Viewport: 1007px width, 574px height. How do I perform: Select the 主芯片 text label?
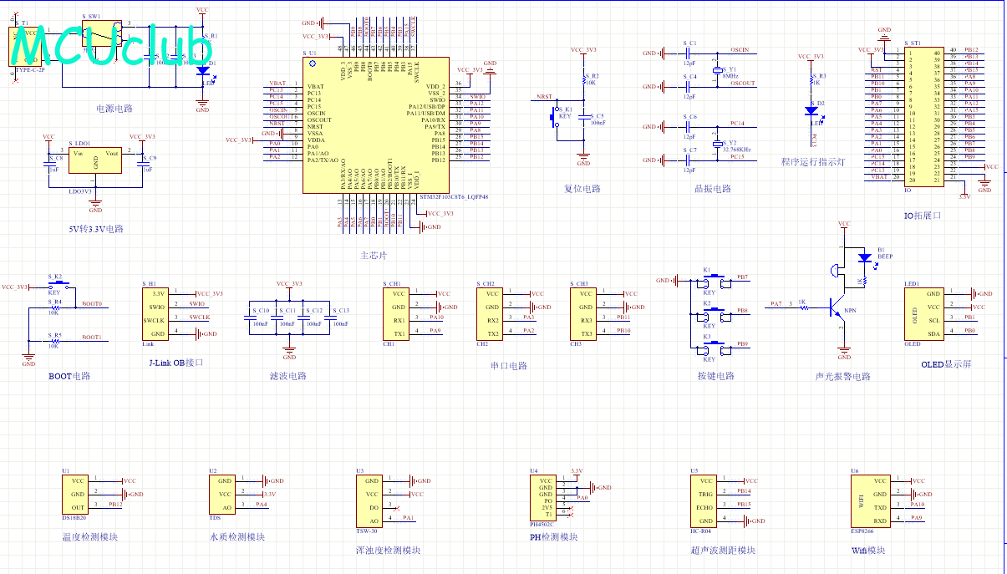click(374, 255)
